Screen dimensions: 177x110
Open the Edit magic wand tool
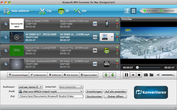pyautogui.click(x=77, y=11)
